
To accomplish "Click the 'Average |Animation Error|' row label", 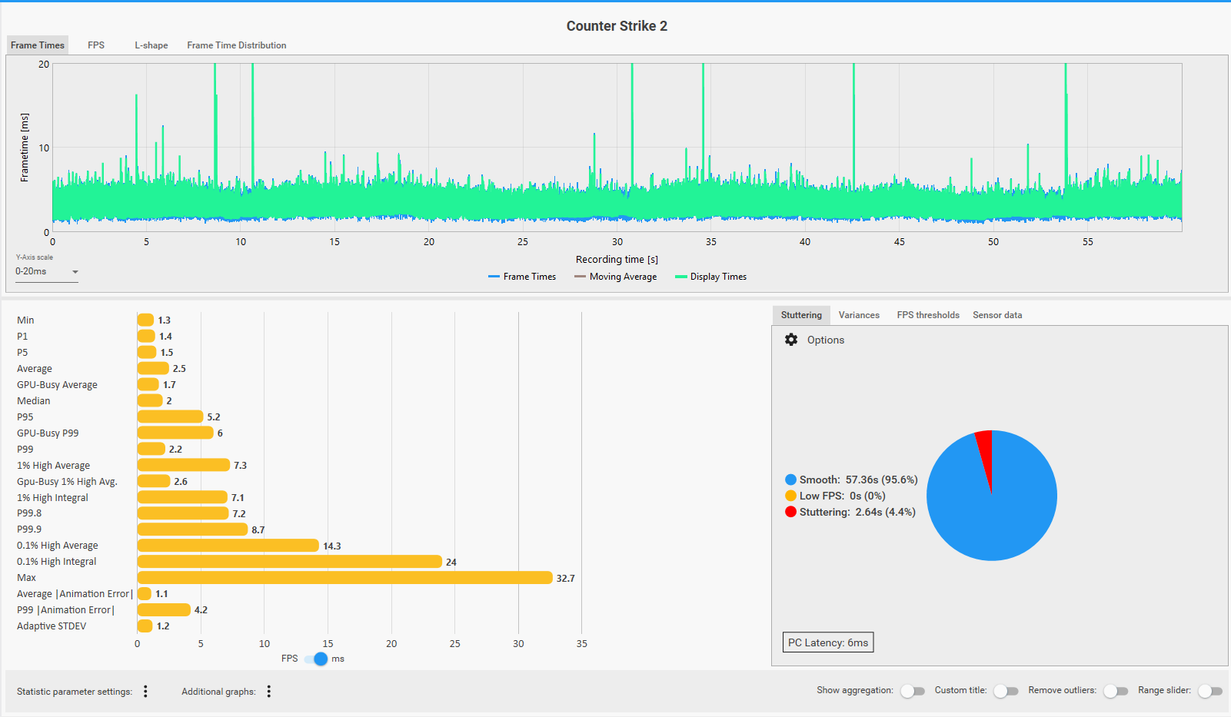I will click(75, 594).
